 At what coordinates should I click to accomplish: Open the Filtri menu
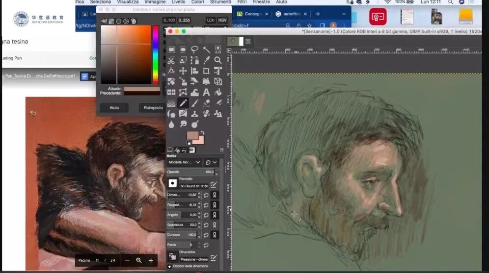[x=242, y=2]
